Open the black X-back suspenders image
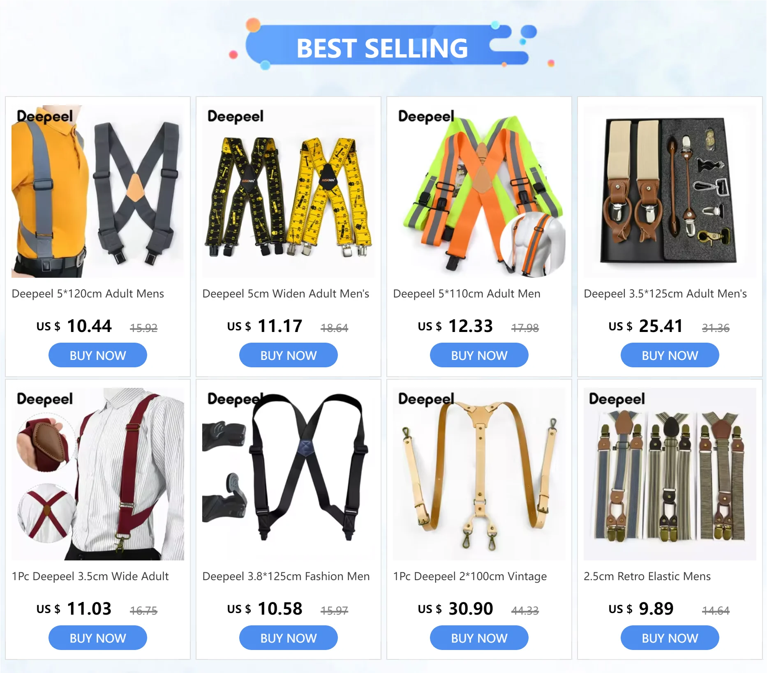The image size is (767, 673). (289, 474)
